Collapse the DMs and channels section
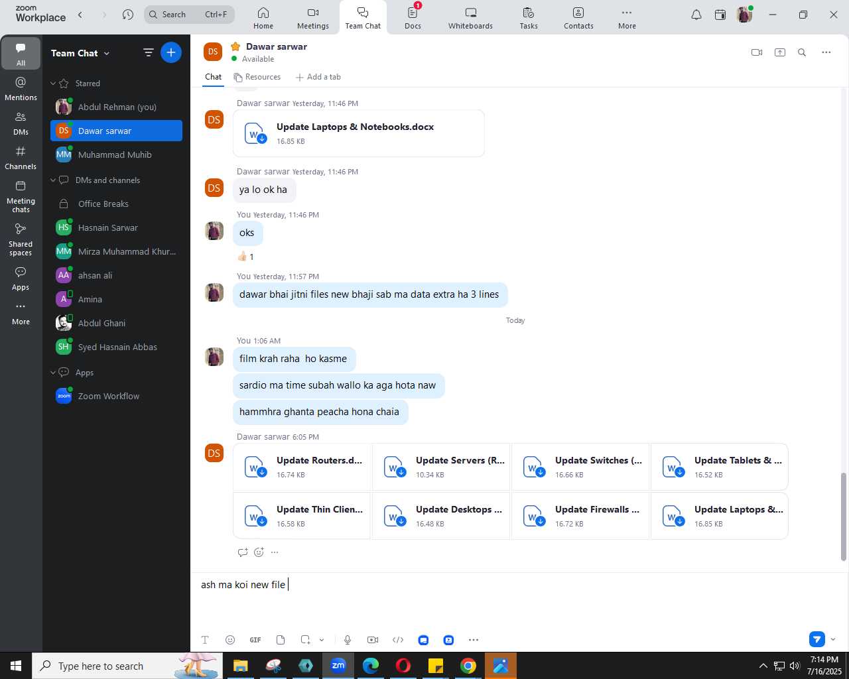 coord(53,180)
